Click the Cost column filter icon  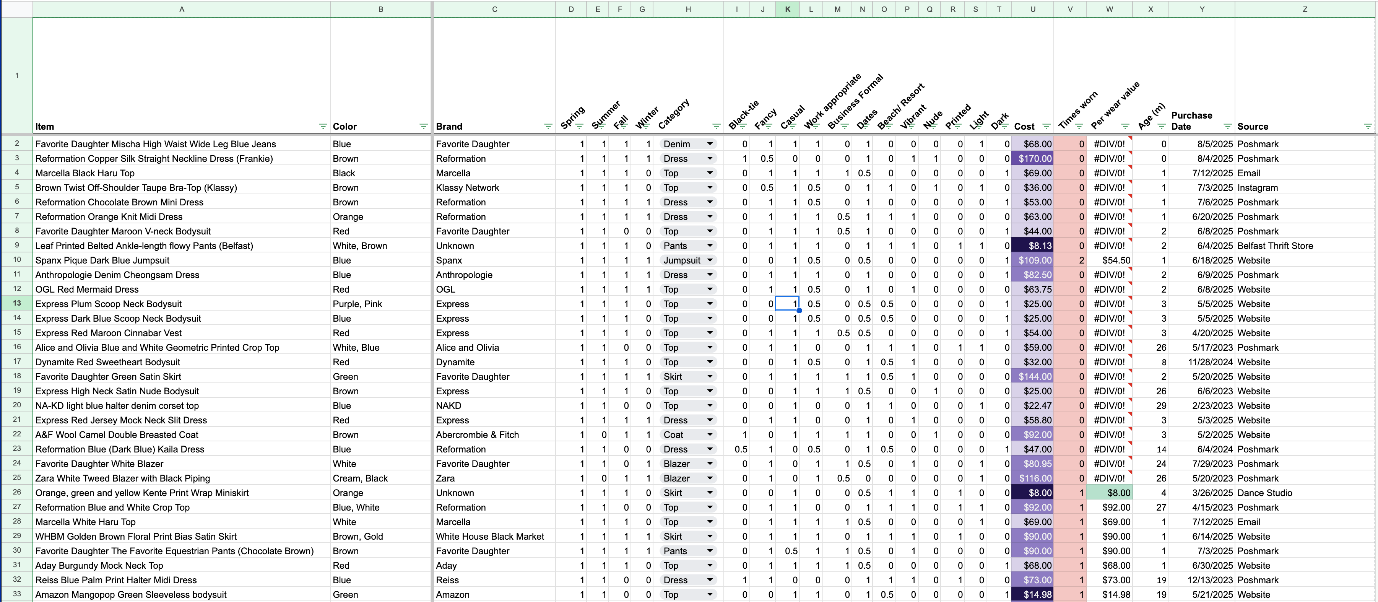click(x=1046, y=126)
